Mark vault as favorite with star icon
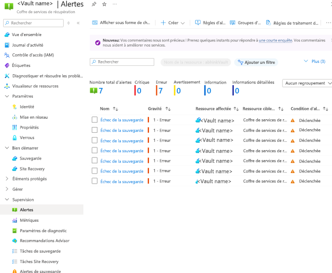 tap(104, 4)
